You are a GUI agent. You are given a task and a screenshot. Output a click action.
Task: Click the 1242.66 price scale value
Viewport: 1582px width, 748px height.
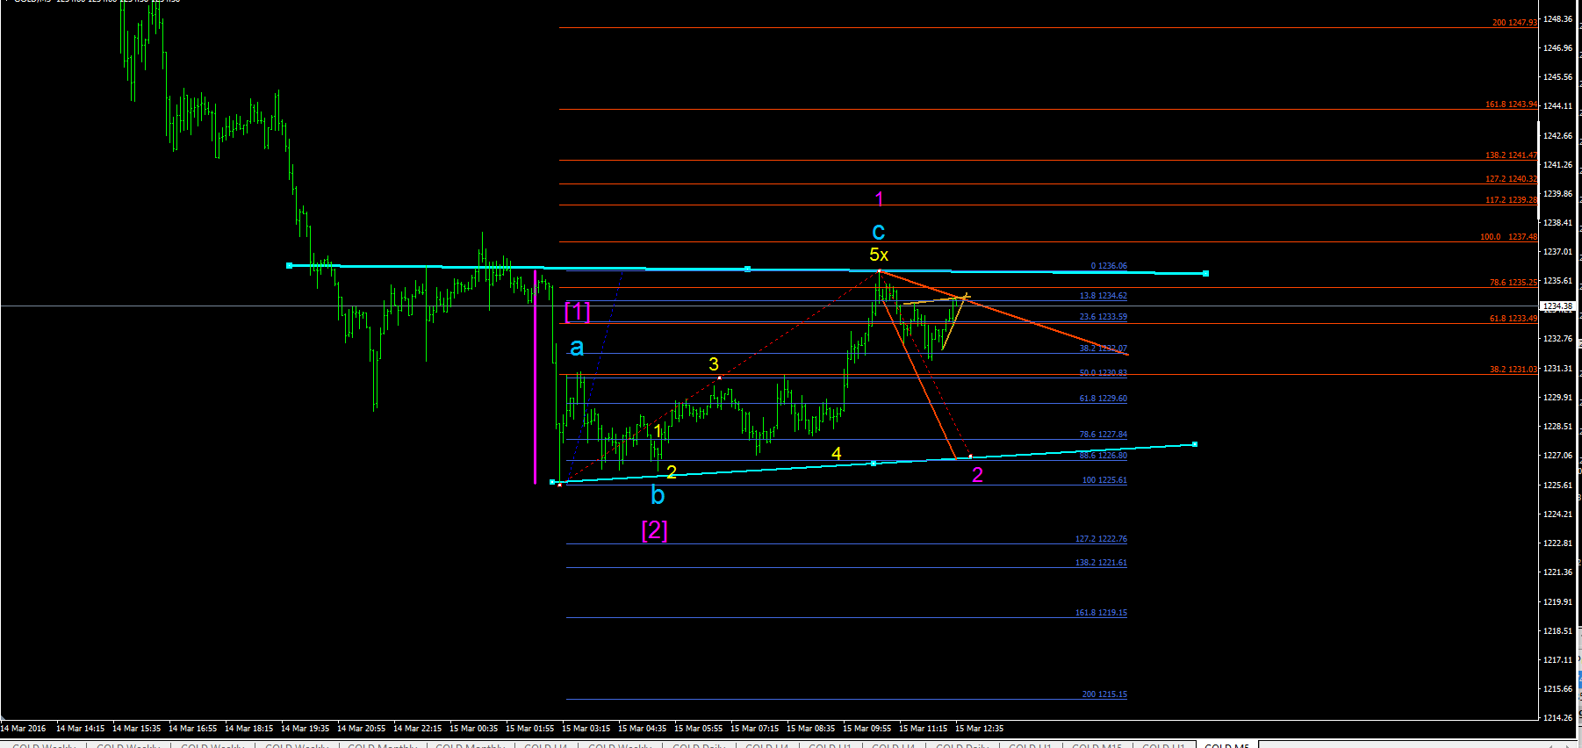pos(1557,136)
